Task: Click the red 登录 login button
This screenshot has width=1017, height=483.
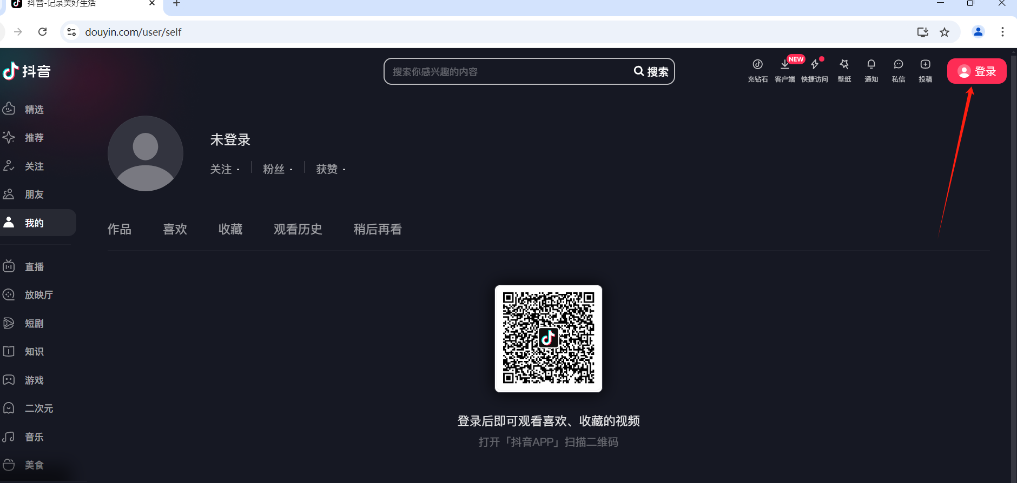Action: [976, 71]
